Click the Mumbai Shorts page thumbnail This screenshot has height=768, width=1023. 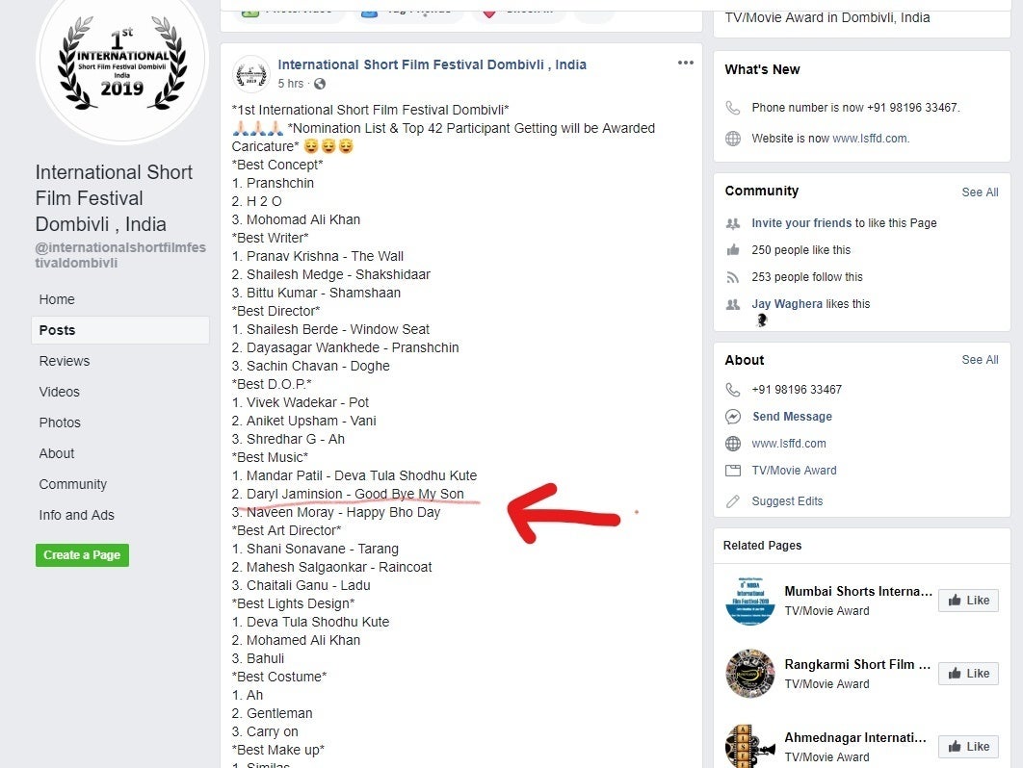click(749, 601)
